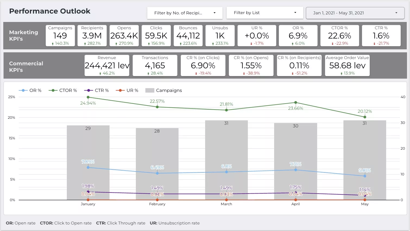
Task: Click the gray Campaigns legend swatch
Action: 150,90
